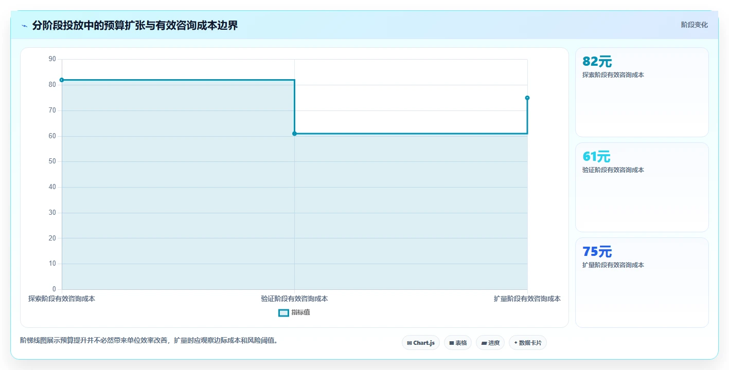
Task: Click the 探索阶段有效咨询成本 card caption
Action: tap(613, 75)
